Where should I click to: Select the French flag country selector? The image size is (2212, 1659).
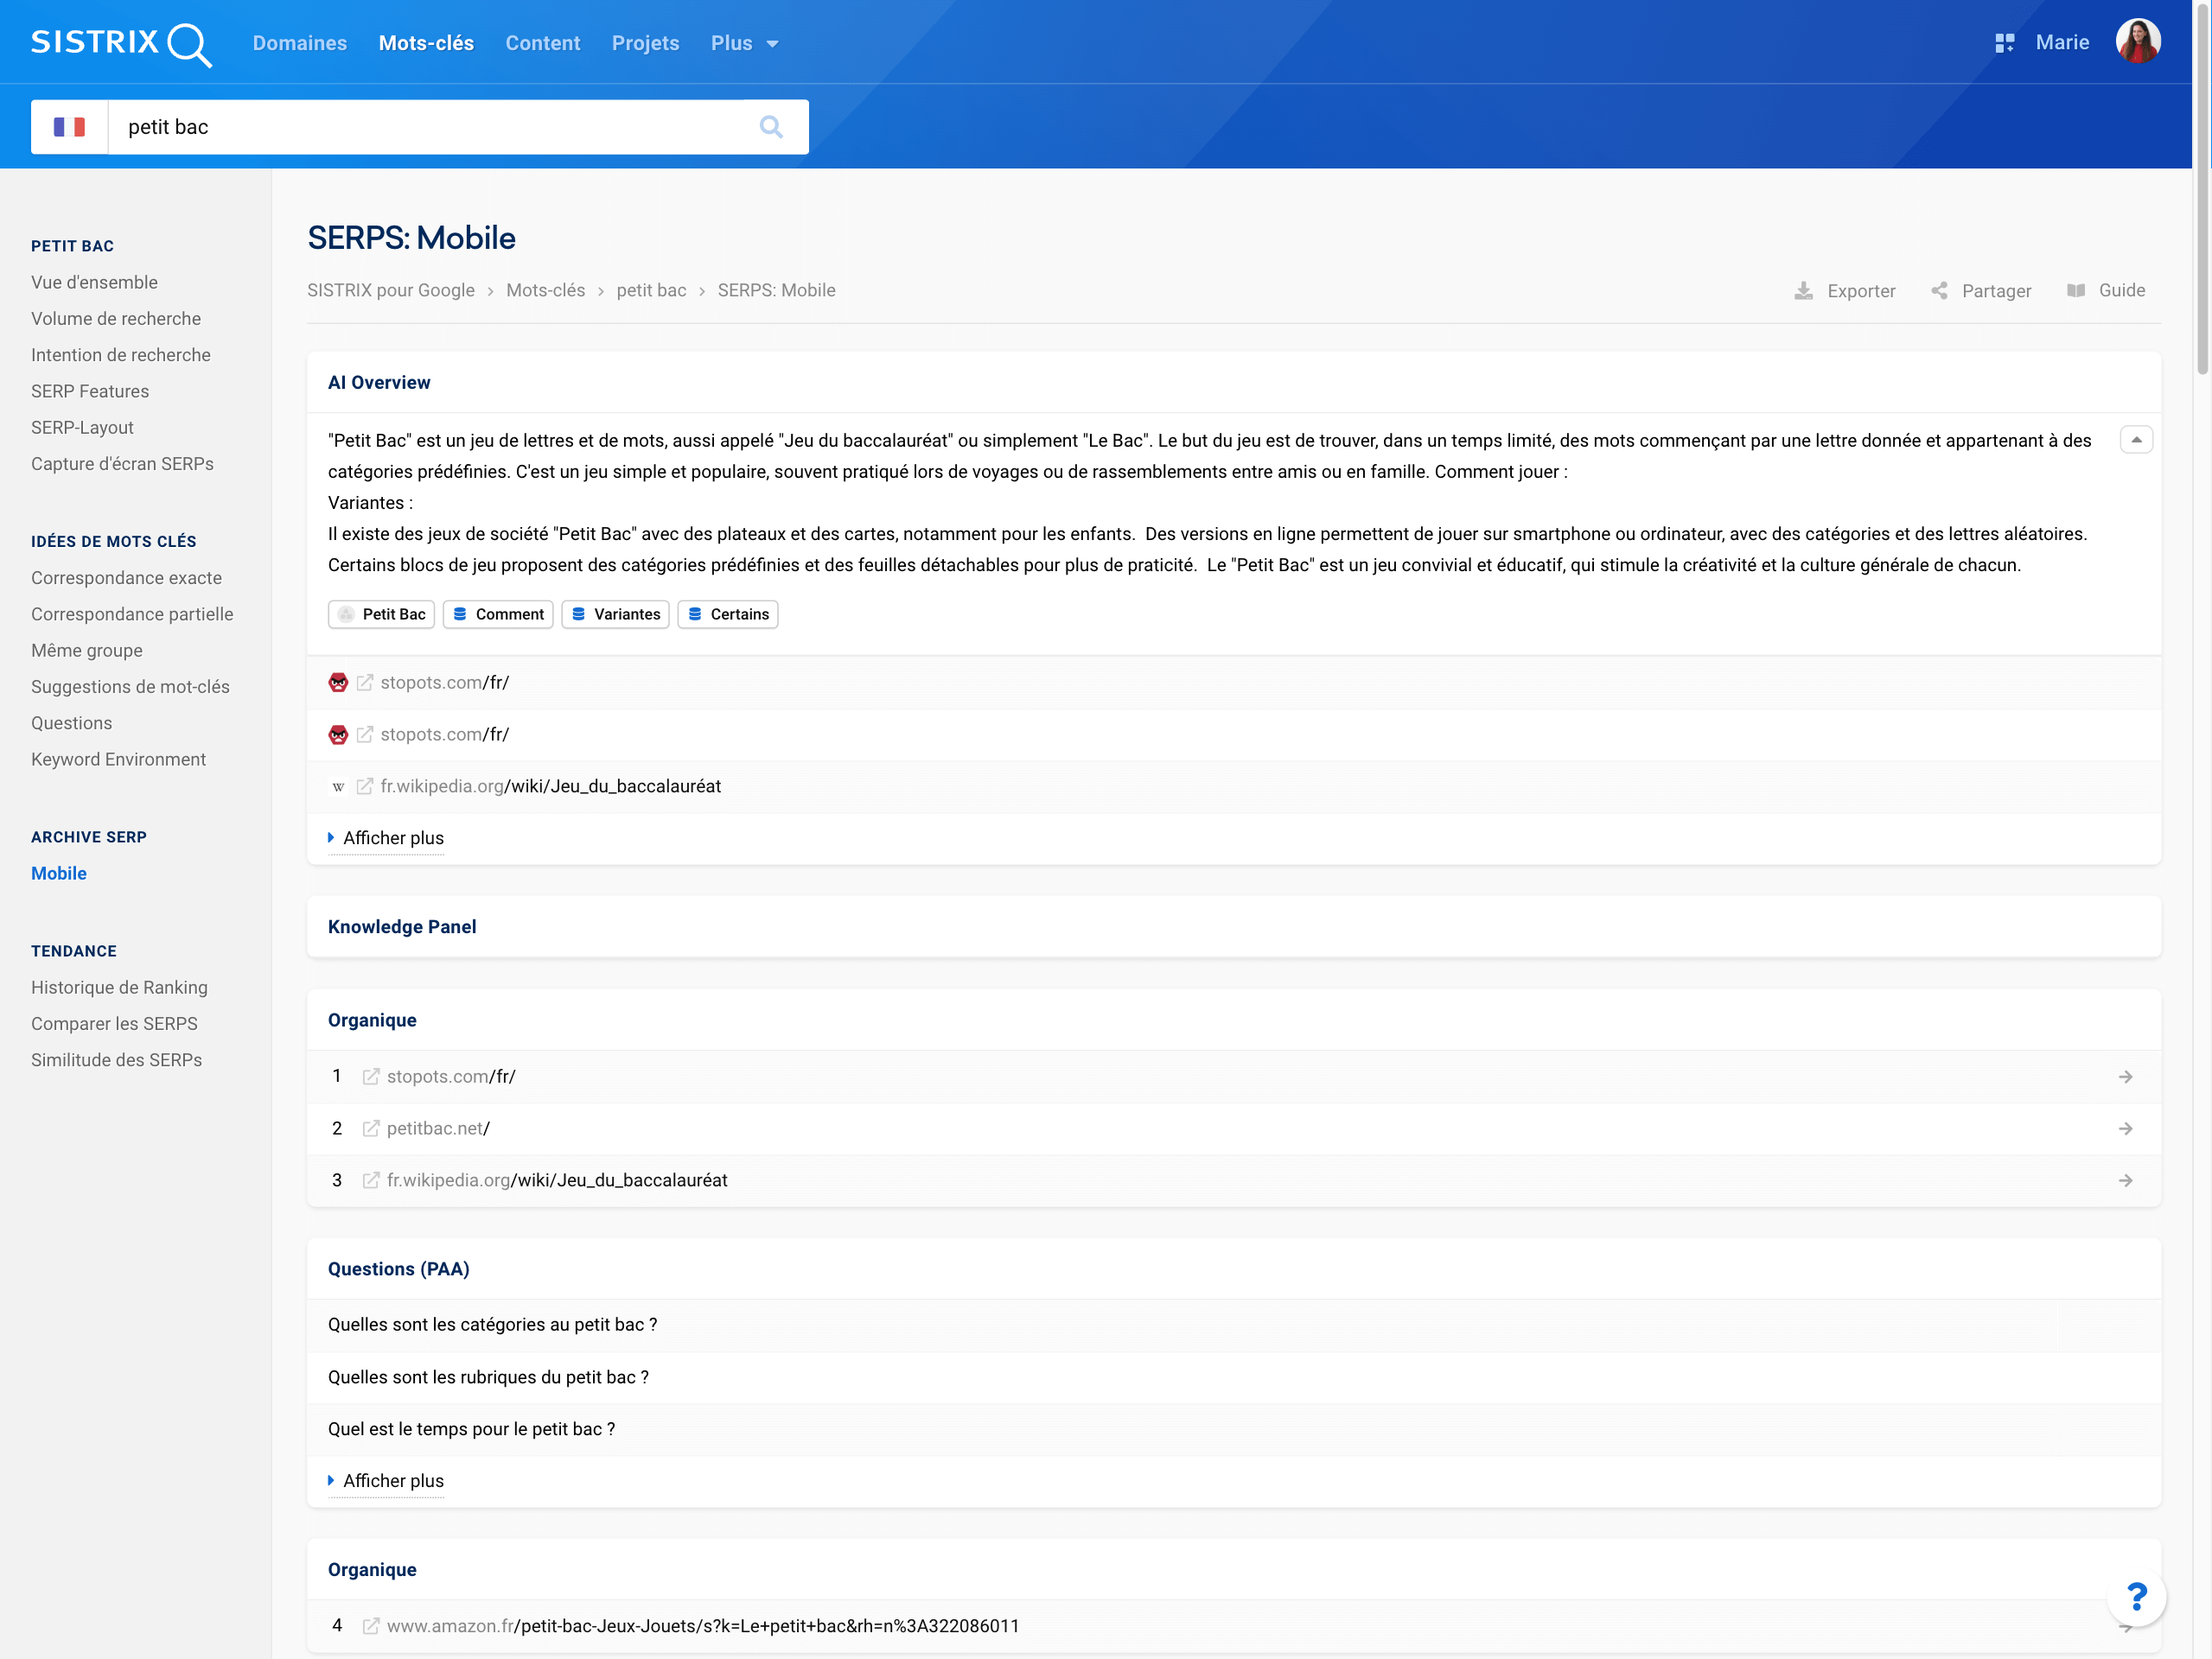tap(69, 127)
